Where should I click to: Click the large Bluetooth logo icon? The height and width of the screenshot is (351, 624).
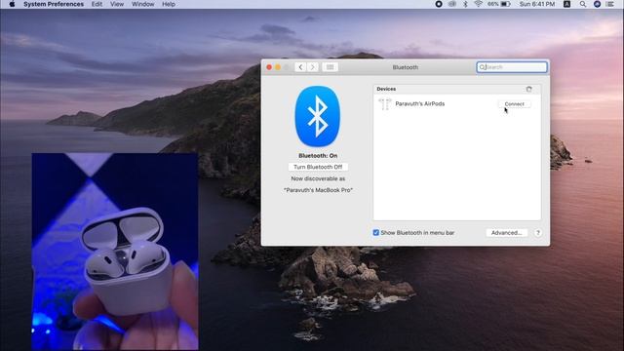click(318, 116)
